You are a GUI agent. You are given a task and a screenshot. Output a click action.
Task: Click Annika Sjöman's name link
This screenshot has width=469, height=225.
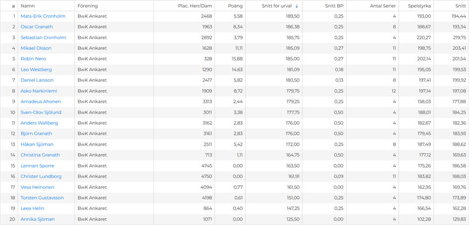point(38,219)
